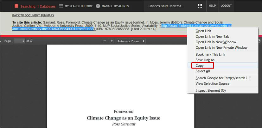Screen dimensions: 262x128
Task: Click the search history list icon
Action: [61, 6]
